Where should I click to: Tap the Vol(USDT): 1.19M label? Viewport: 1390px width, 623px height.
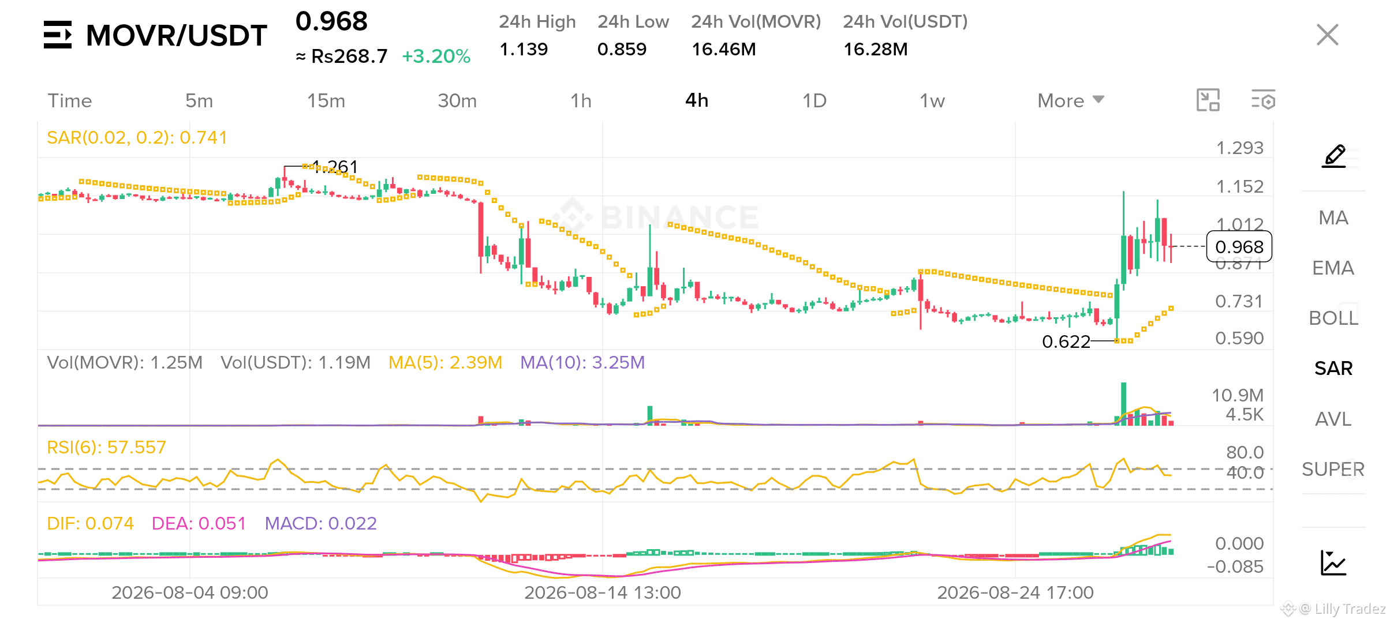coord(296,362)
